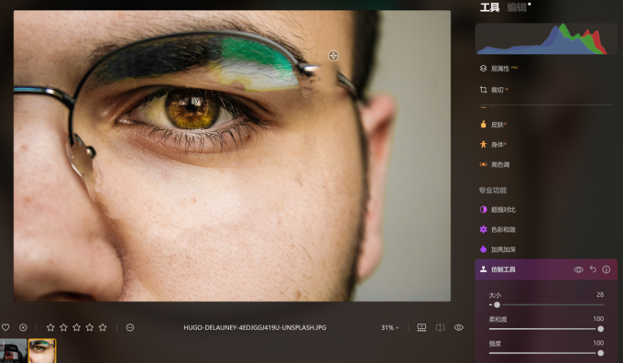Open the 加亮加深 dodge and burn tool

click(497, 249)
